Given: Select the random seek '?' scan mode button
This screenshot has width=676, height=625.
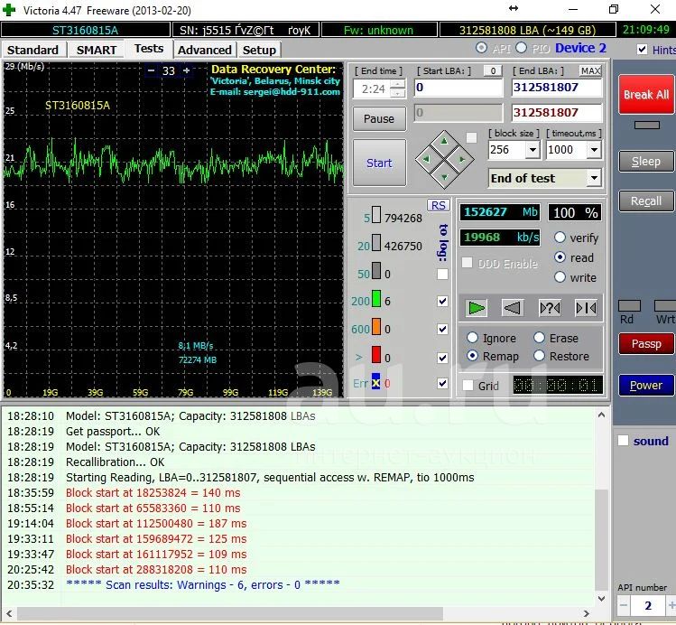Looking at the screenshot, I should pos(550,308).
